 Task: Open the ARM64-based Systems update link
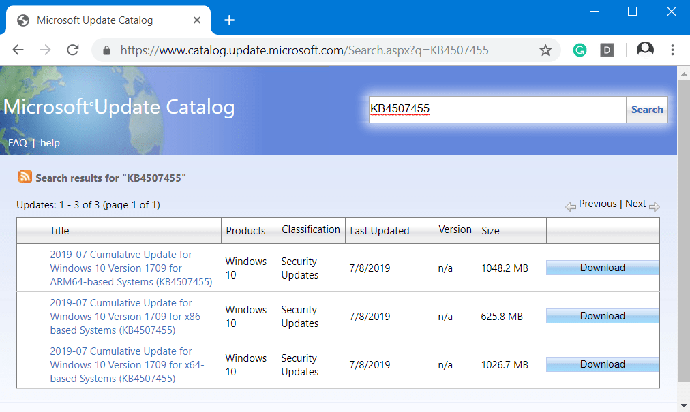[x=131, y=268]
